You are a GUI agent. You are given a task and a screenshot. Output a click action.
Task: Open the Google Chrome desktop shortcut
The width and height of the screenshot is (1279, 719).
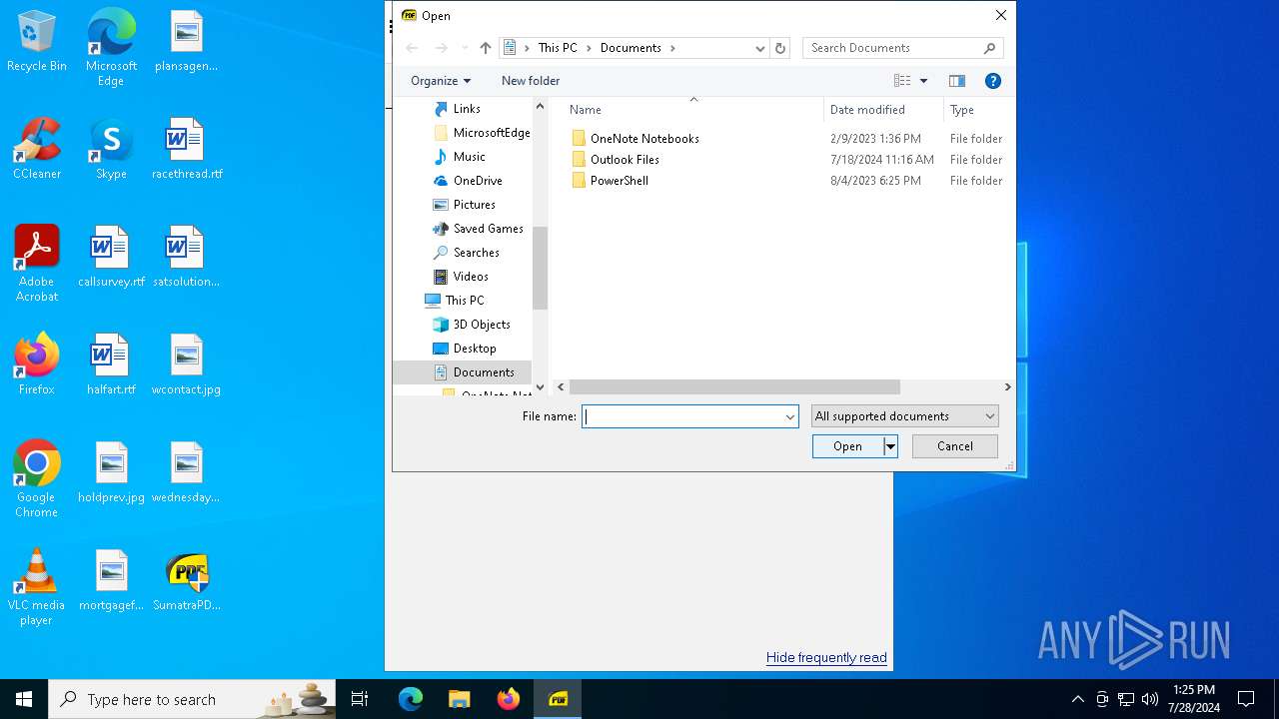37,479
